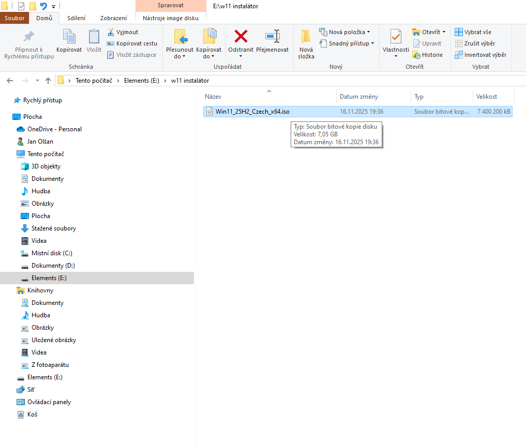Sort by the Typ column header
Screen dimensions: 526x447
(x=442, y=97)
